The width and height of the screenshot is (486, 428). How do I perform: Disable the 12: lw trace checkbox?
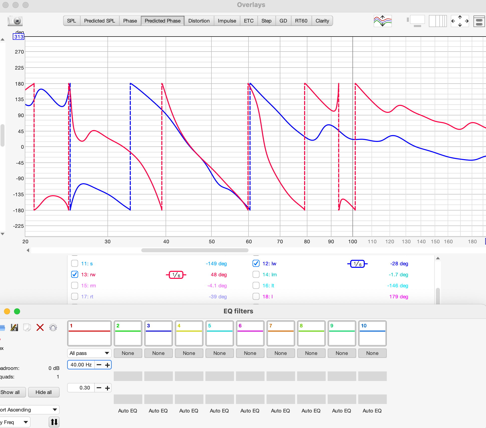click(256, 263)
